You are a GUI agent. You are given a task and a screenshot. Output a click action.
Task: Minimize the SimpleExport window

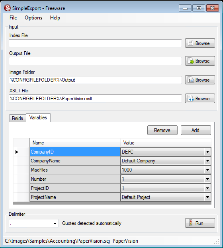(185, 8)
